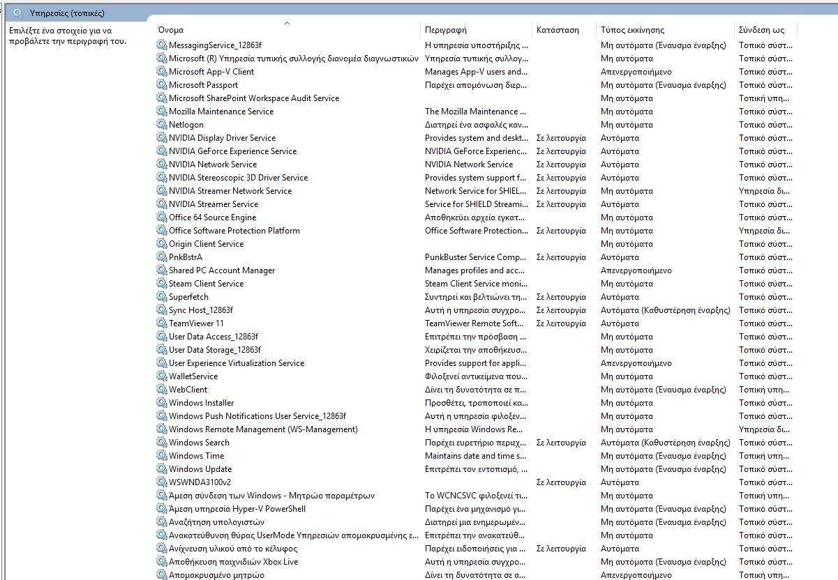Click the PnkBstrA service gear icon
838x580 pixels.
click(x=162, y=257)
